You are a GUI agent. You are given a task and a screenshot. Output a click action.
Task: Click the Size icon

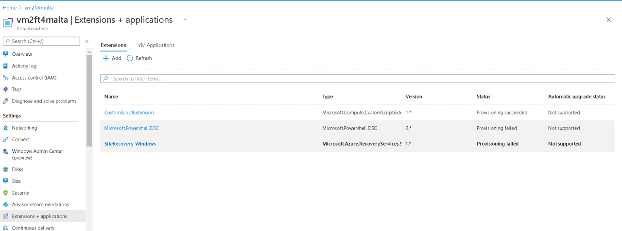pyautogui.click(x=6, y=181)
